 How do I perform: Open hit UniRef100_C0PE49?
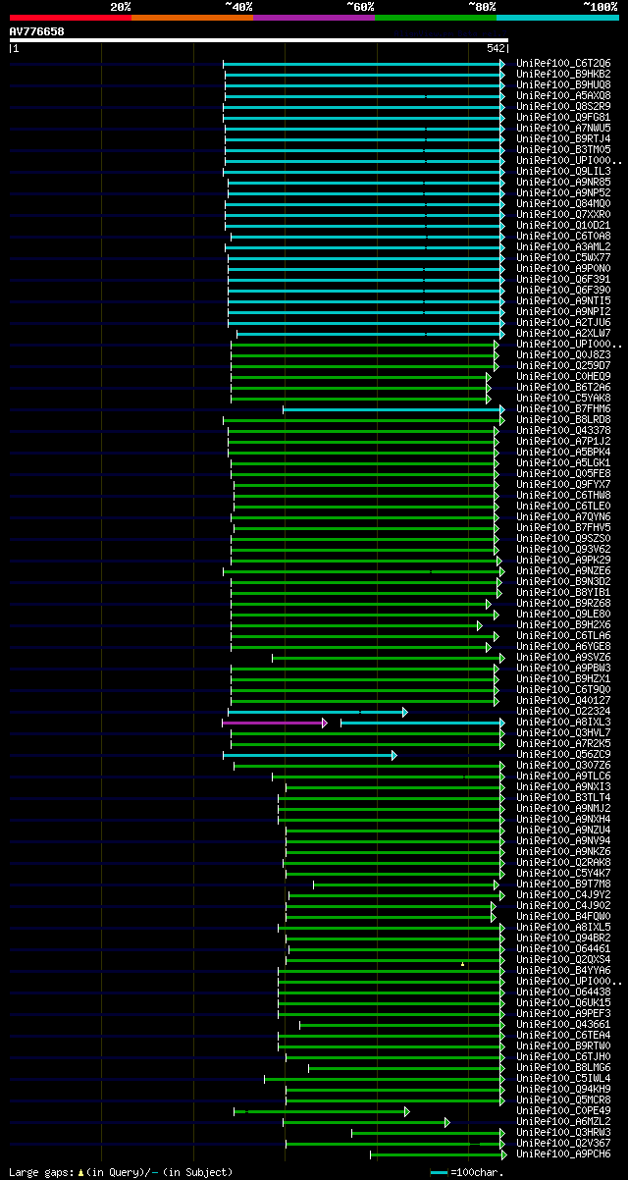pos(564,1111)
